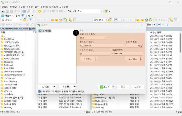Click the view style icon in left panel

[75, 20]
